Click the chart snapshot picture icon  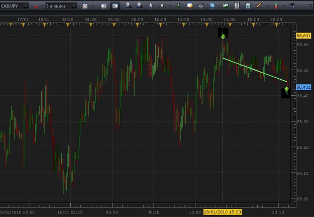[248, 6]
